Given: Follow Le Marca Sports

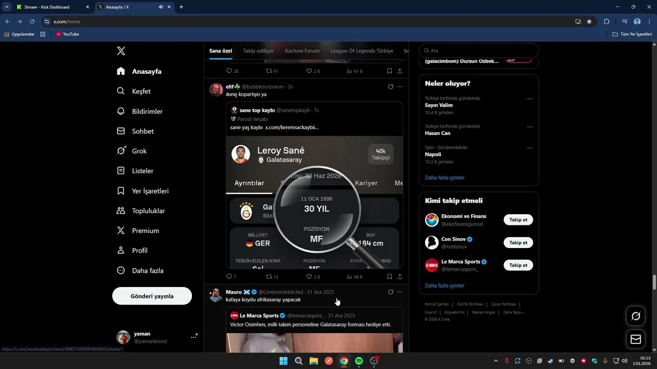Looking at the screenshot, I should [518, 265].
